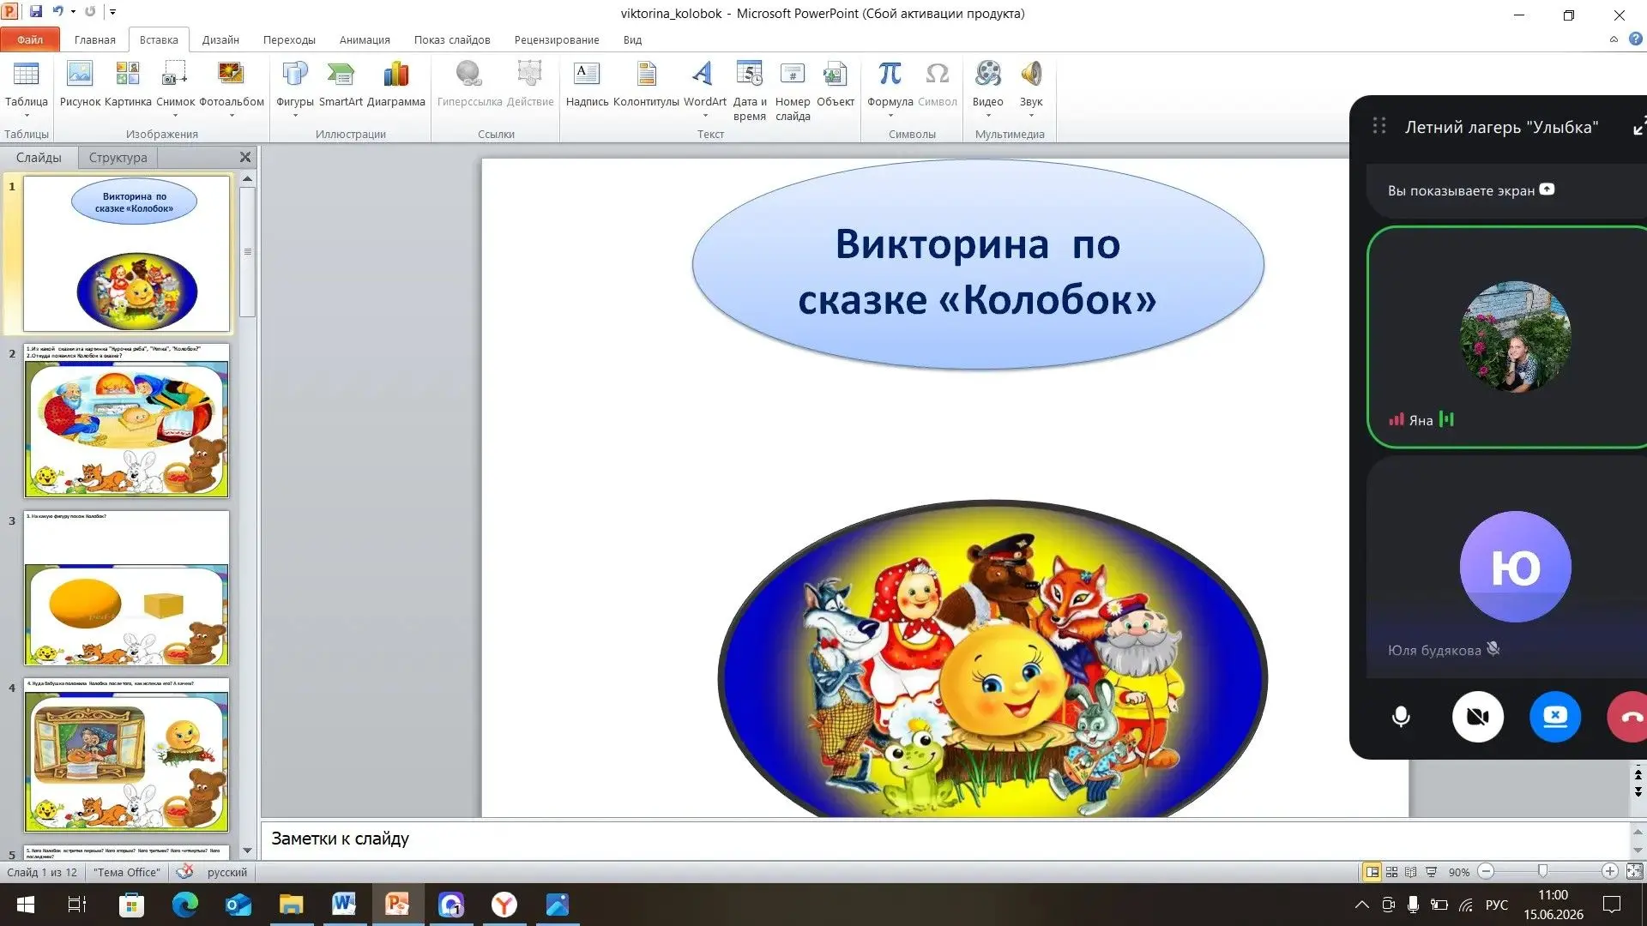1647x926 pixels.
Task: Show hidden icons in the system tray
Action: (x=1361, y=905)
